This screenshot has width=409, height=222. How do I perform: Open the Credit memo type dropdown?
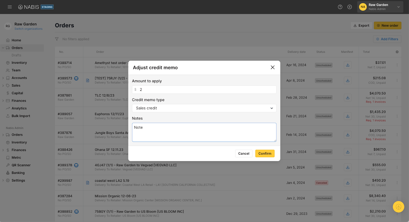click(204, 108)
